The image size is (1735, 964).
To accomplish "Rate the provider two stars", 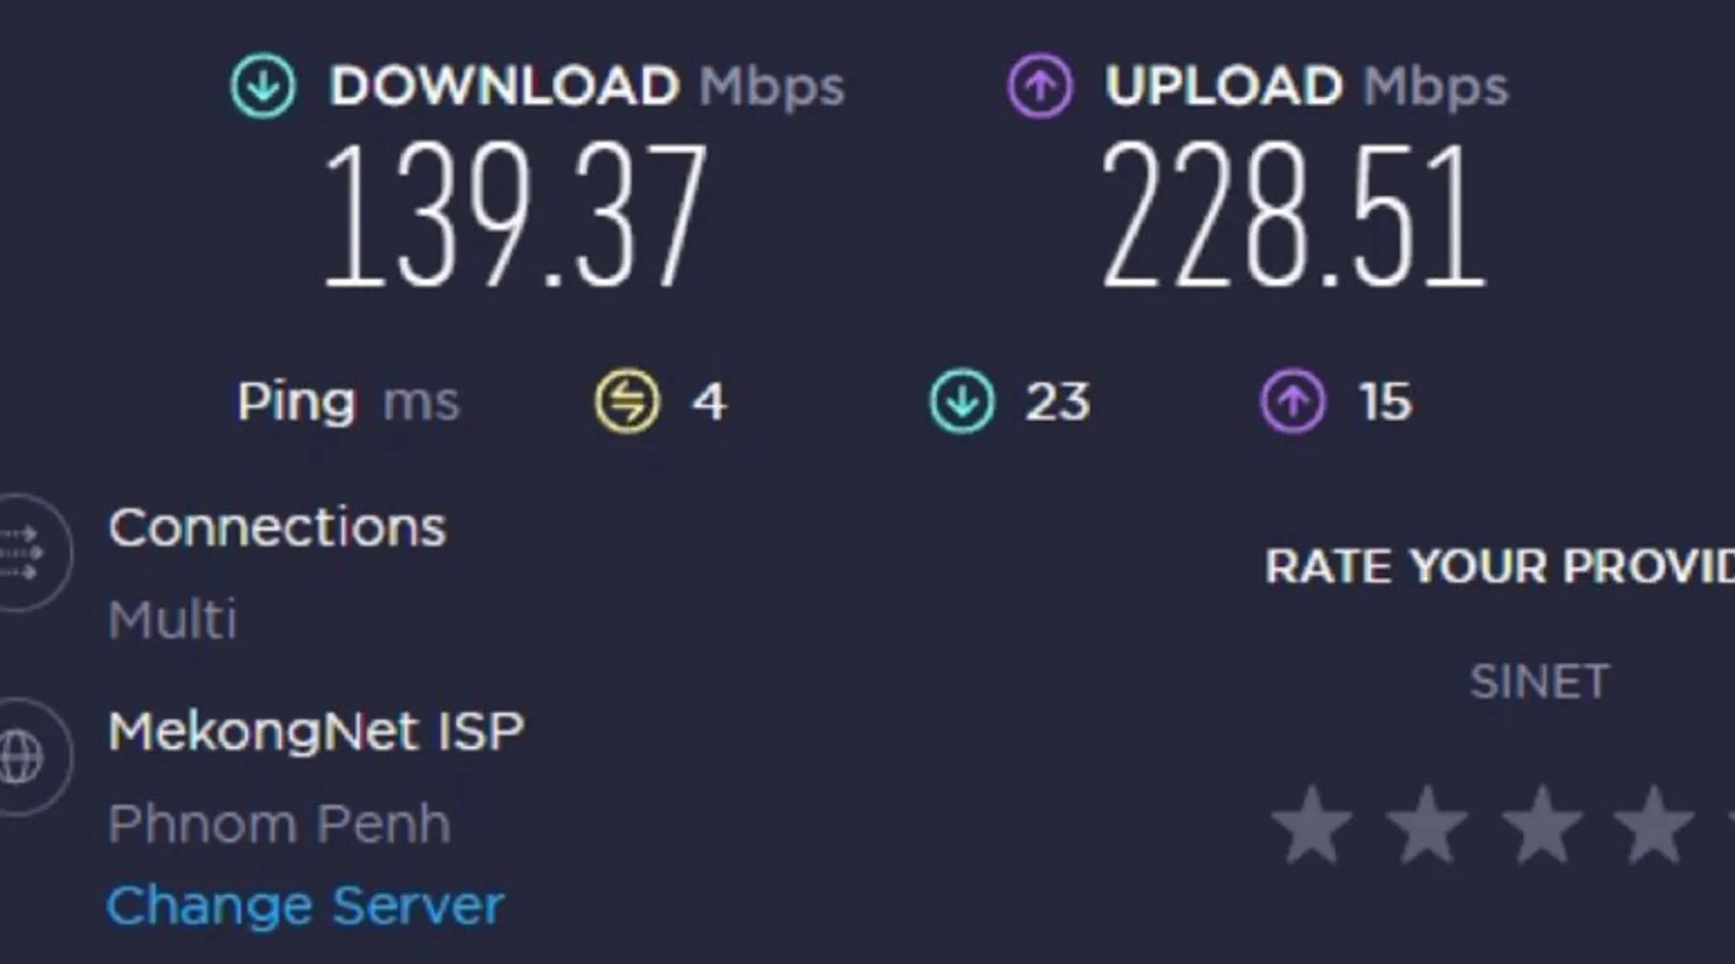I will [1427, 825].
